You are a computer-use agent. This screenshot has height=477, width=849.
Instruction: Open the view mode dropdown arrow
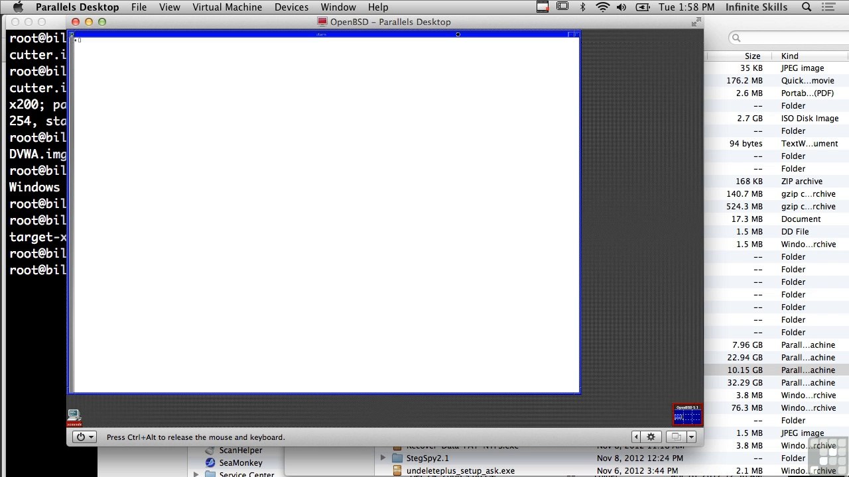coord(691,437)
